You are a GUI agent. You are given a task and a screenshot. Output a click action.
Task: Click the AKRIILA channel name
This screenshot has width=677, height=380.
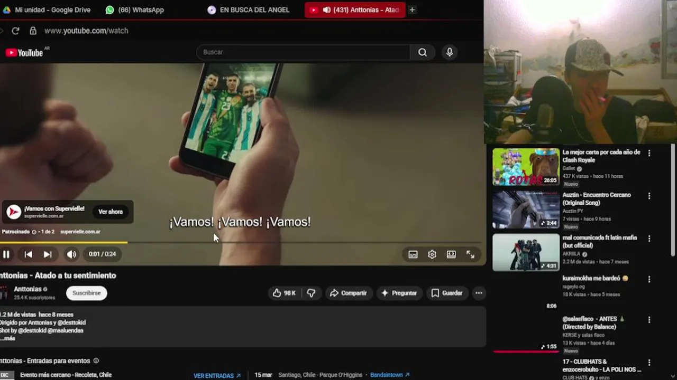click(x=571, y=254)
